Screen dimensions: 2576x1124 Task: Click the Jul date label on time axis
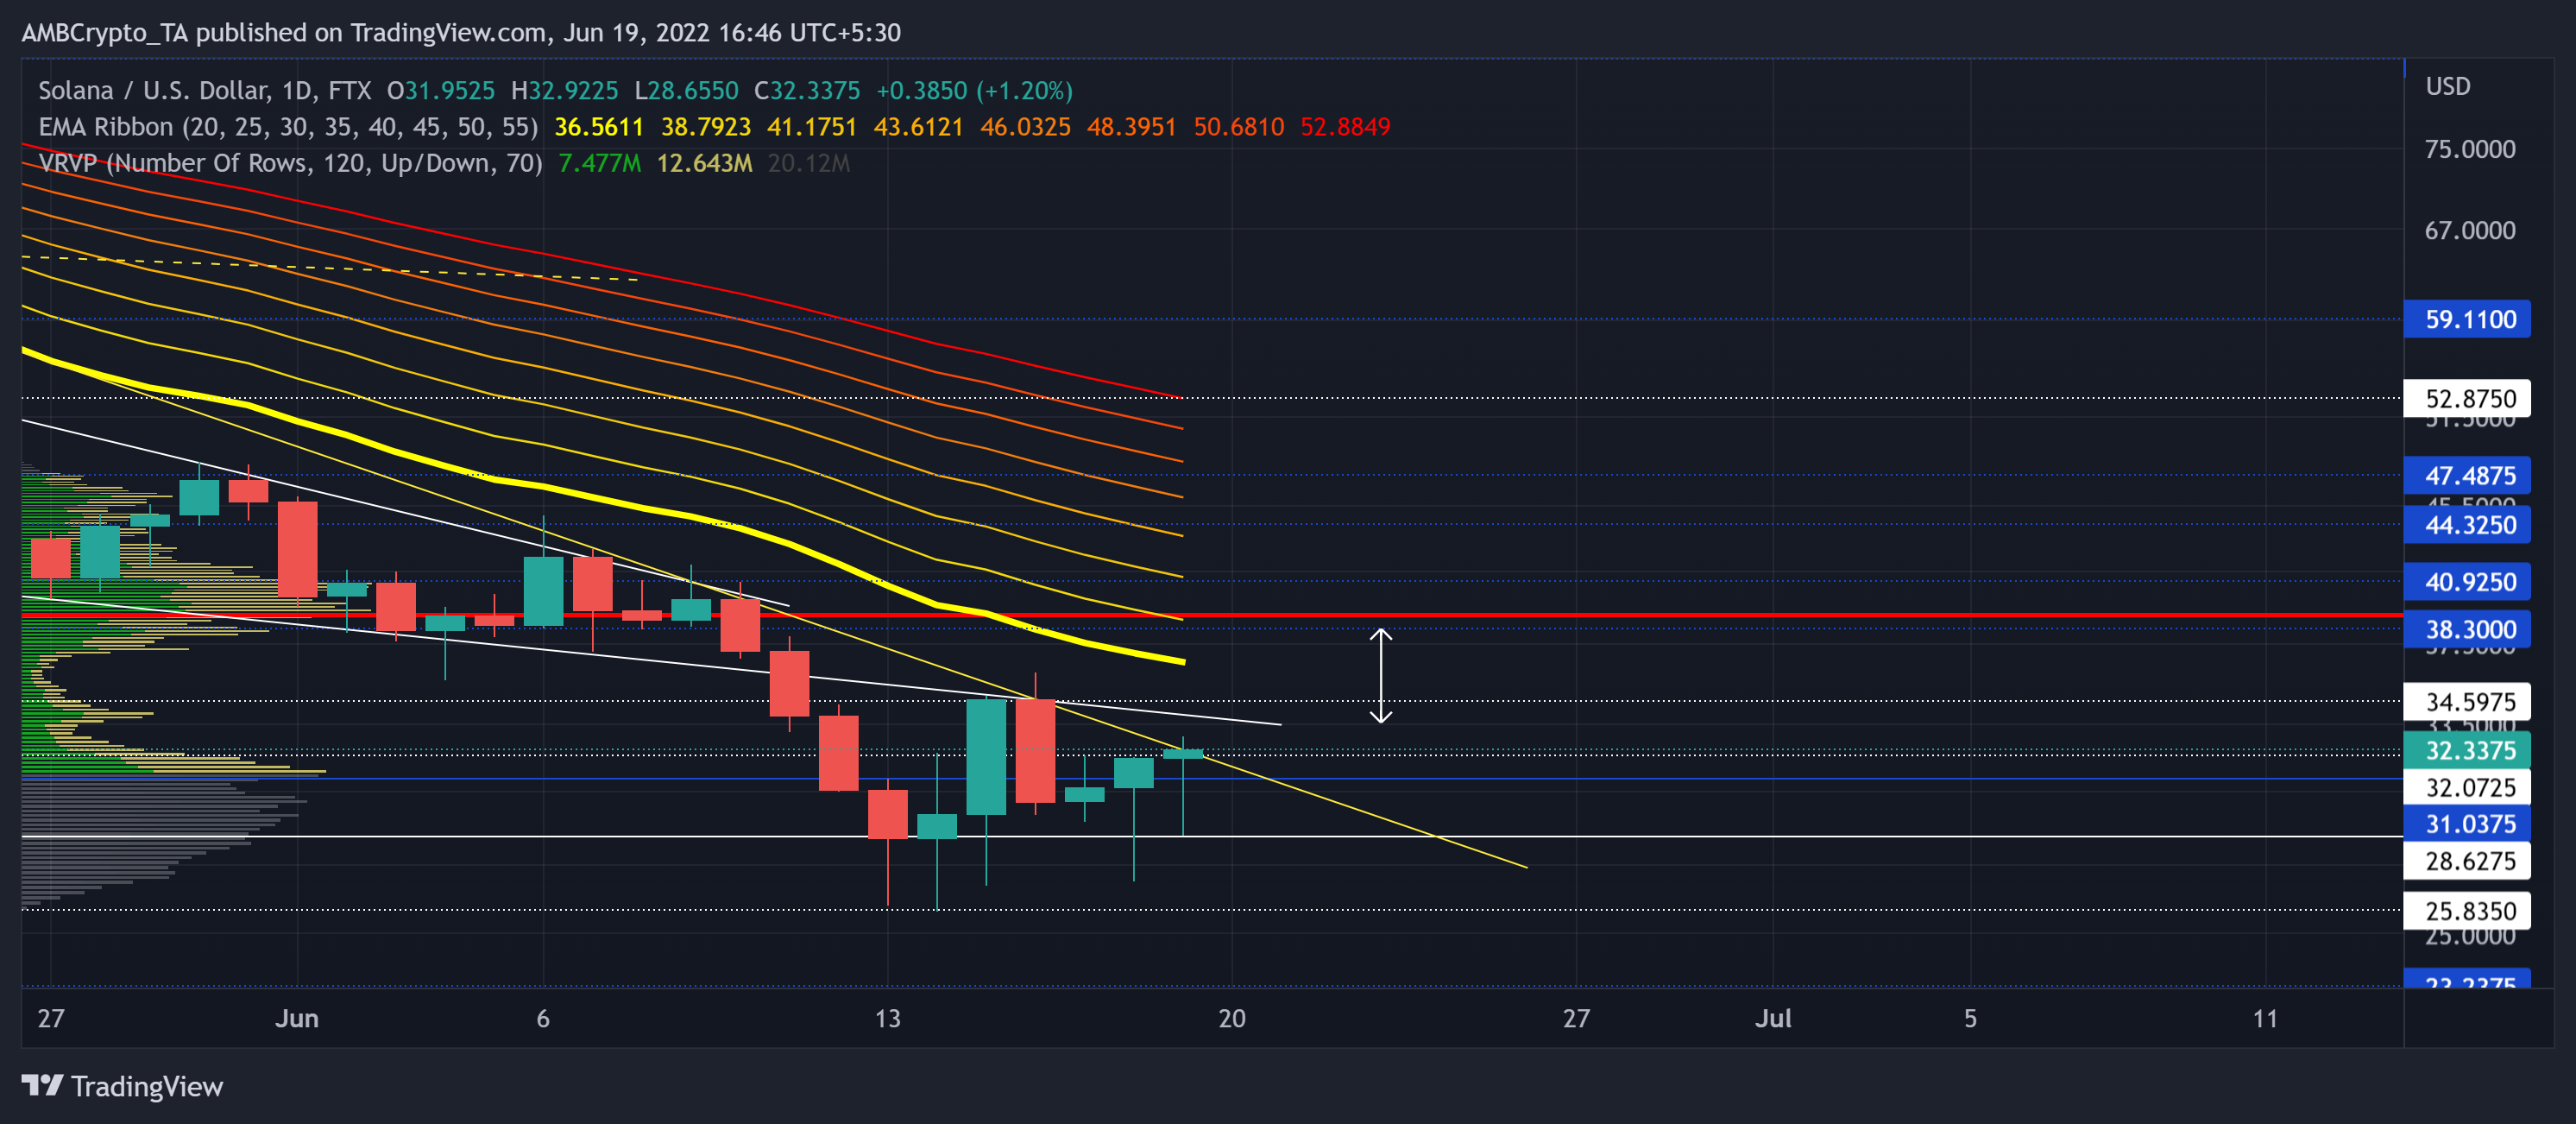(x=1773, y=1018)
